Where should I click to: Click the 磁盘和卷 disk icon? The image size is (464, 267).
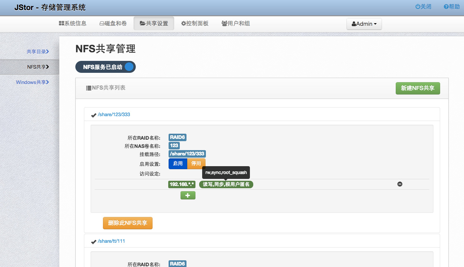coord(103,23)
